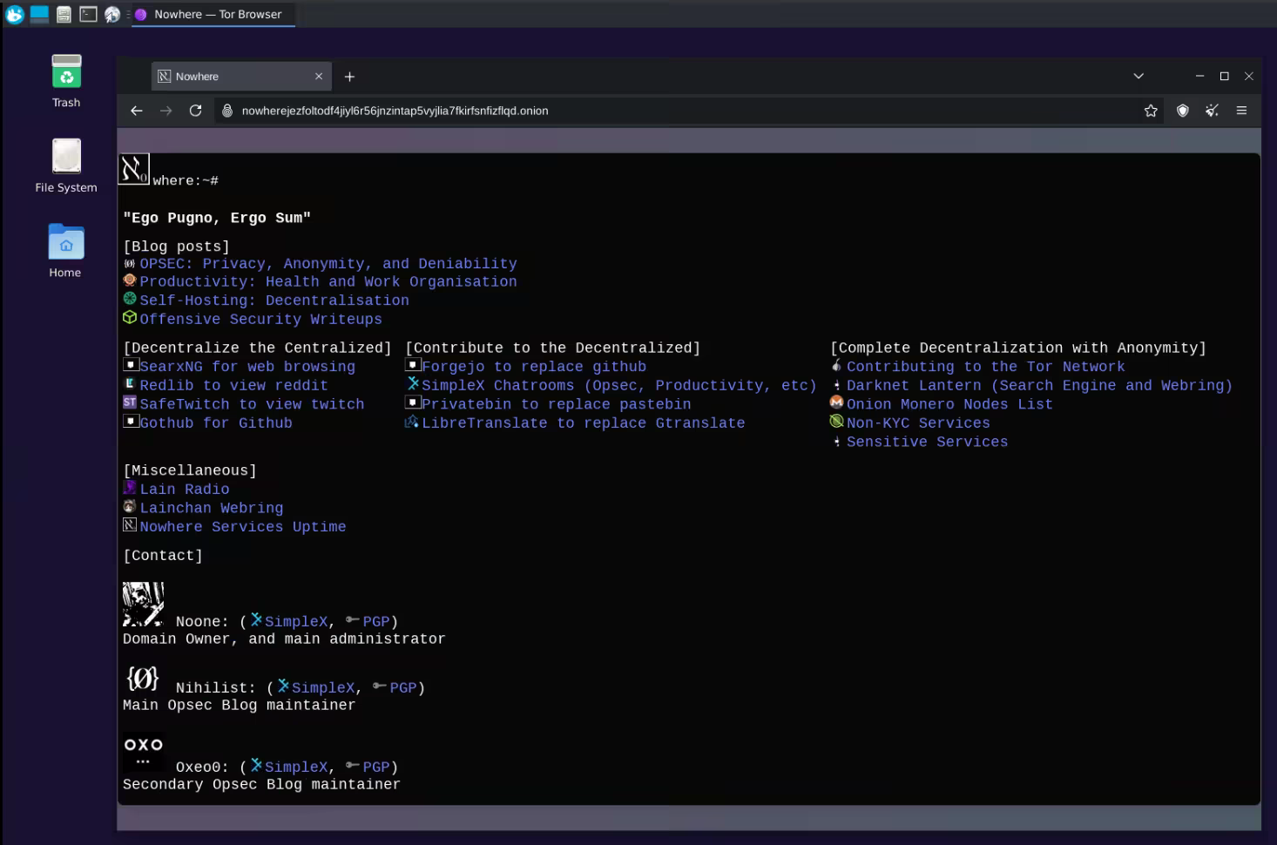The image size is (1277, 845).
Task: Reload the current onion page
Action: coord(195,111)
